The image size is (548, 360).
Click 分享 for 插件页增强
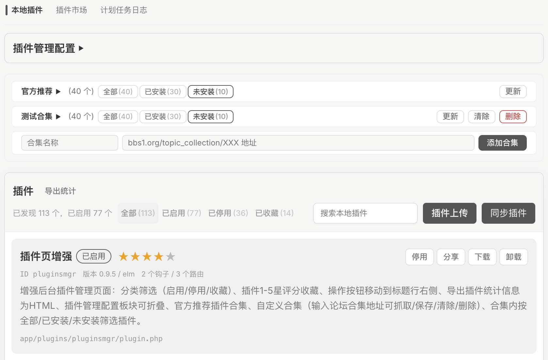tap(451, 257)
